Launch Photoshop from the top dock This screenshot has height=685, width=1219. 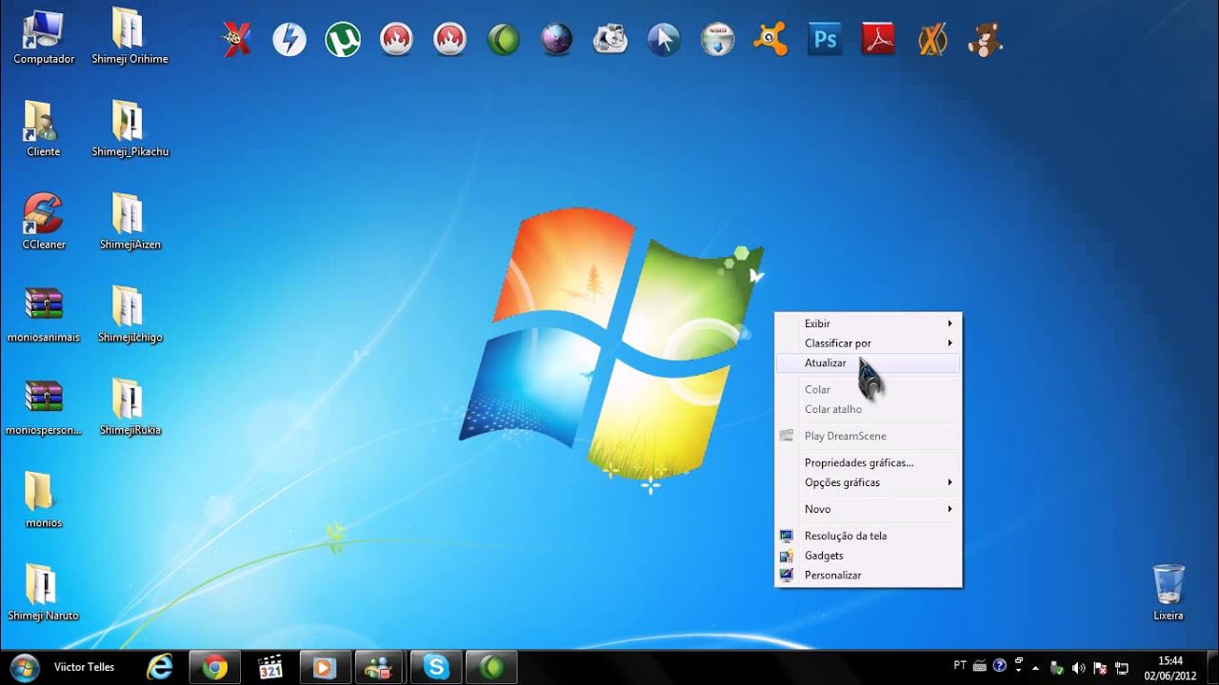point(825,39)
